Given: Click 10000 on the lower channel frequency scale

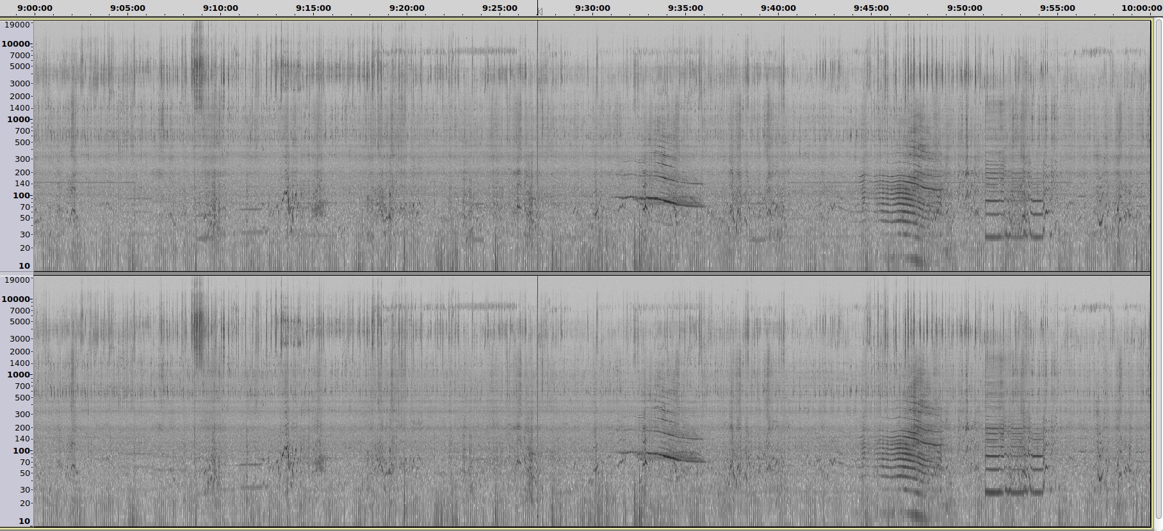Looking at the screenshot, I should coord(15,299).
